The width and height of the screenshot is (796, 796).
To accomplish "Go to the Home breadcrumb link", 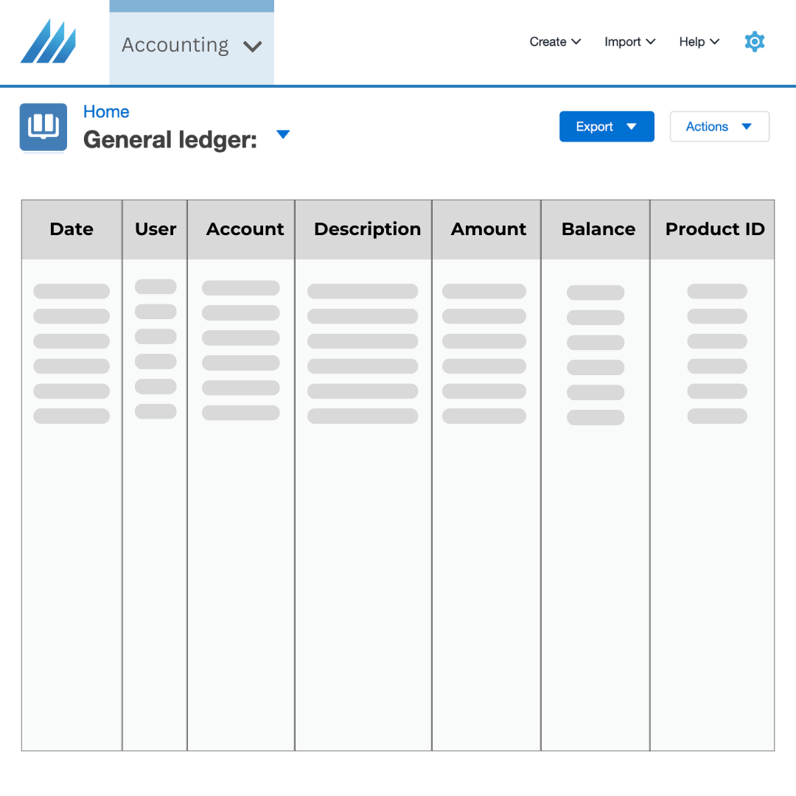I will [106, 112].
